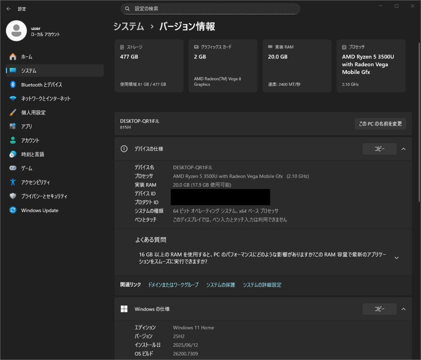421x360 pixels.
Task: Open 個人用設定 from the sidebar
Action: (36, 113)
